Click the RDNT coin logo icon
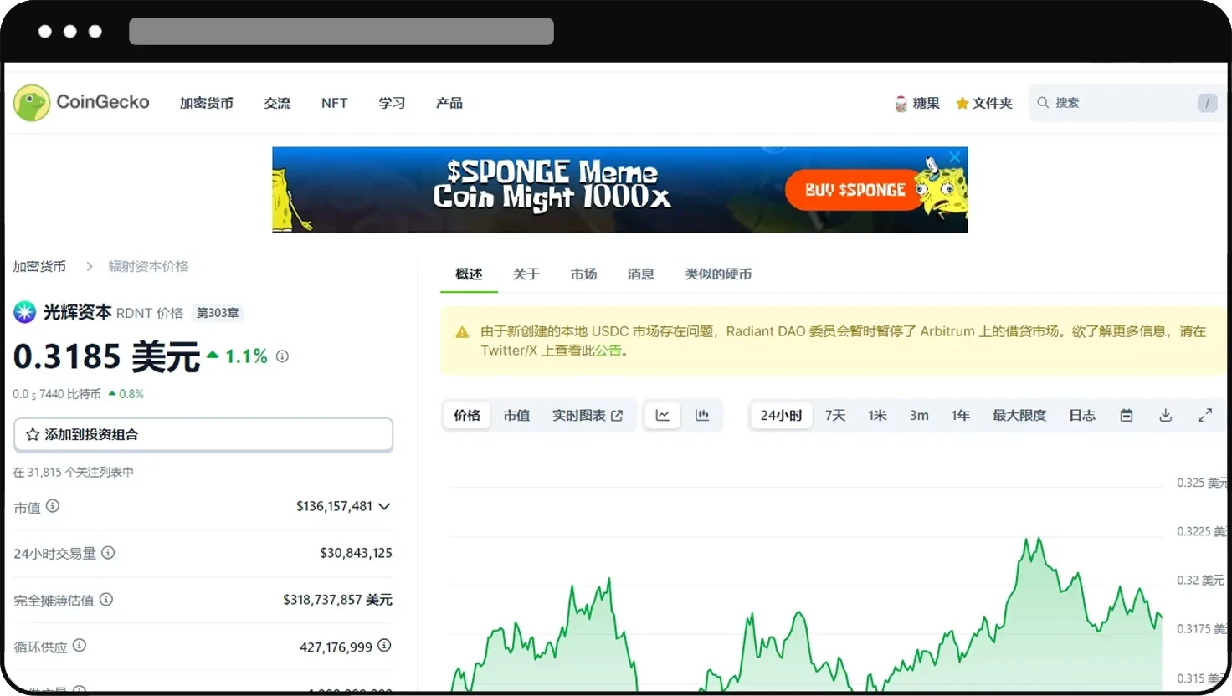This screenshot has width=1232, height=696. pos(24,312)
